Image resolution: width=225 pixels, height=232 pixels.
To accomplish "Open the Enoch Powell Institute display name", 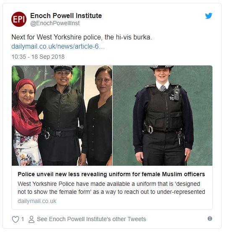I will click(x=66, y=16).
